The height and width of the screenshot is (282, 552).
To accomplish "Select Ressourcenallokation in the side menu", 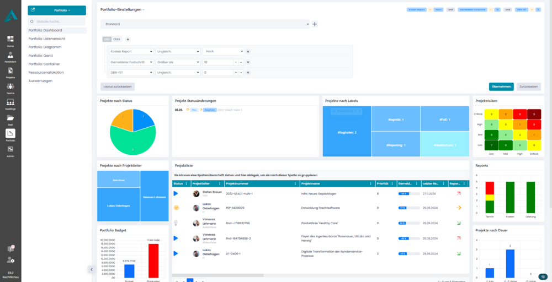I will click(x=46, y=72).
